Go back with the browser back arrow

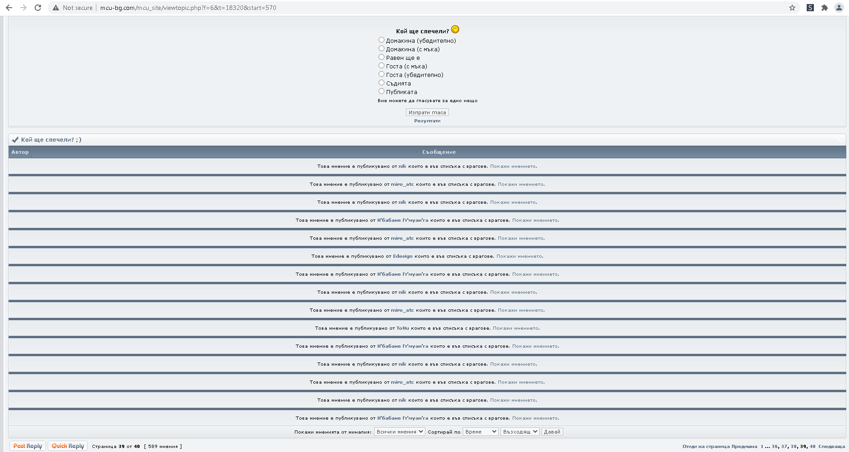point(9,8)
